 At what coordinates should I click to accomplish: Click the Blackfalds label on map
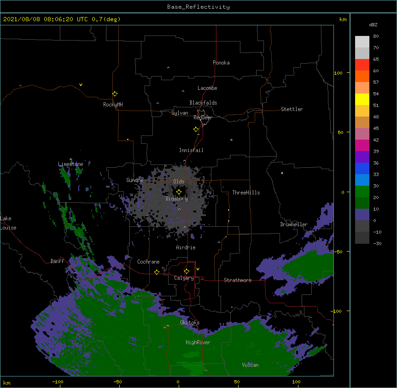203,103
